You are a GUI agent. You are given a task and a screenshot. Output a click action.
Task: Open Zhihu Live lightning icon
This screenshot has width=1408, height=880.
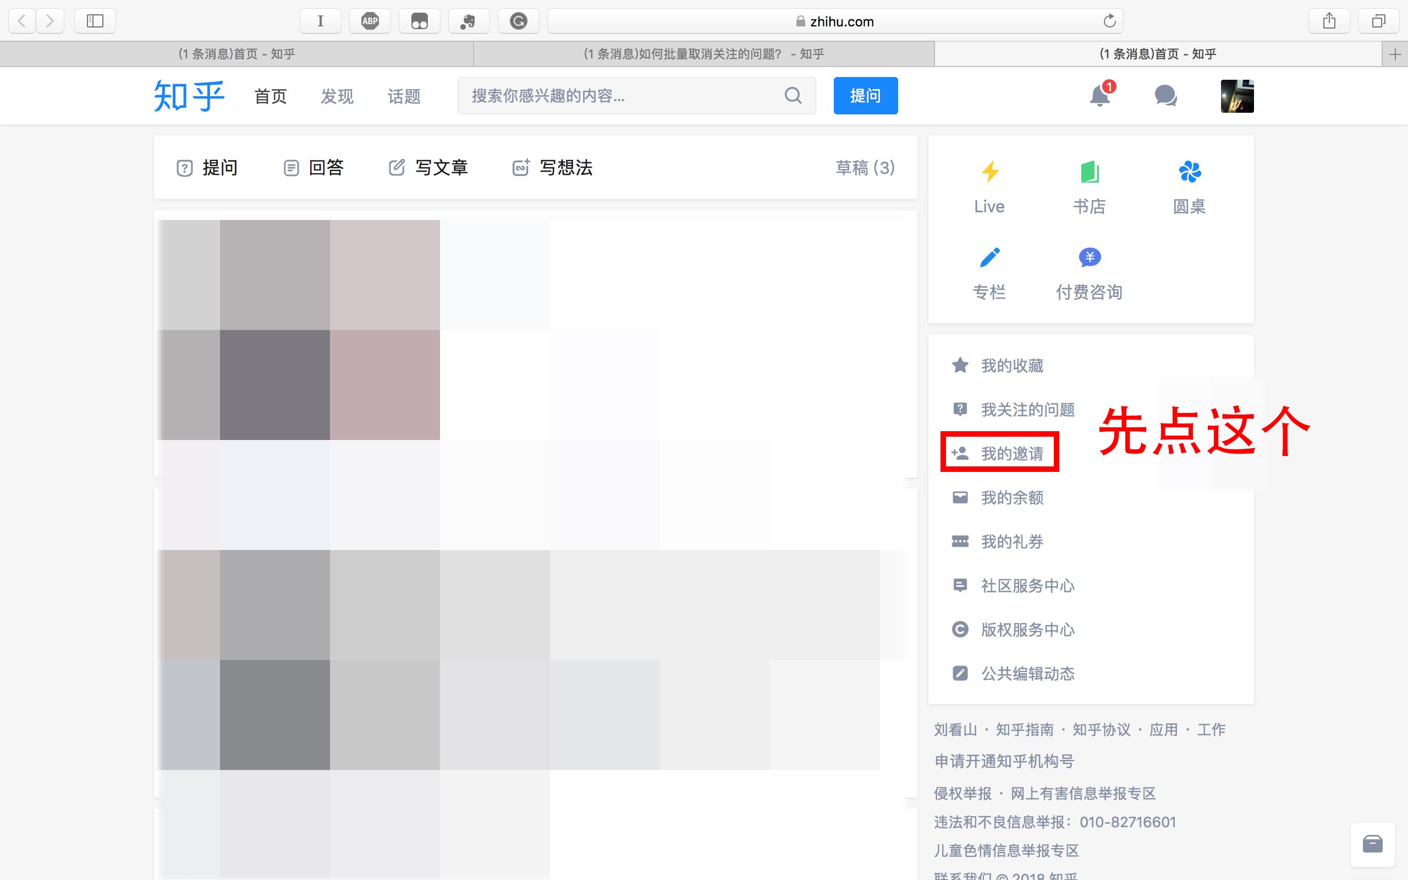(x=989, y=172)
